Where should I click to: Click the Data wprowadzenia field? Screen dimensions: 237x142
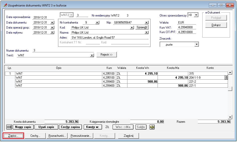pyautogui.click(x=43, y=17)
